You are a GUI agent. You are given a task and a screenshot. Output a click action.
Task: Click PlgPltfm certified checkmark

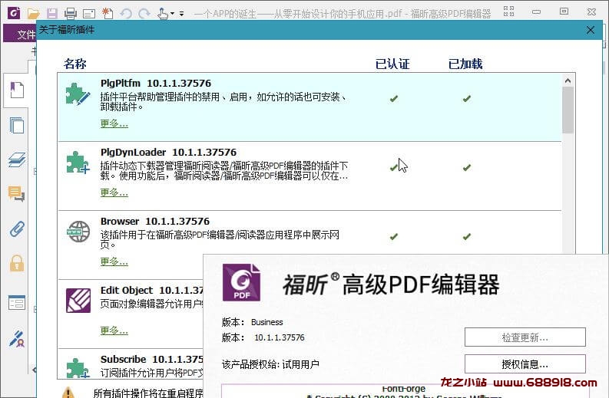[394, 98]
